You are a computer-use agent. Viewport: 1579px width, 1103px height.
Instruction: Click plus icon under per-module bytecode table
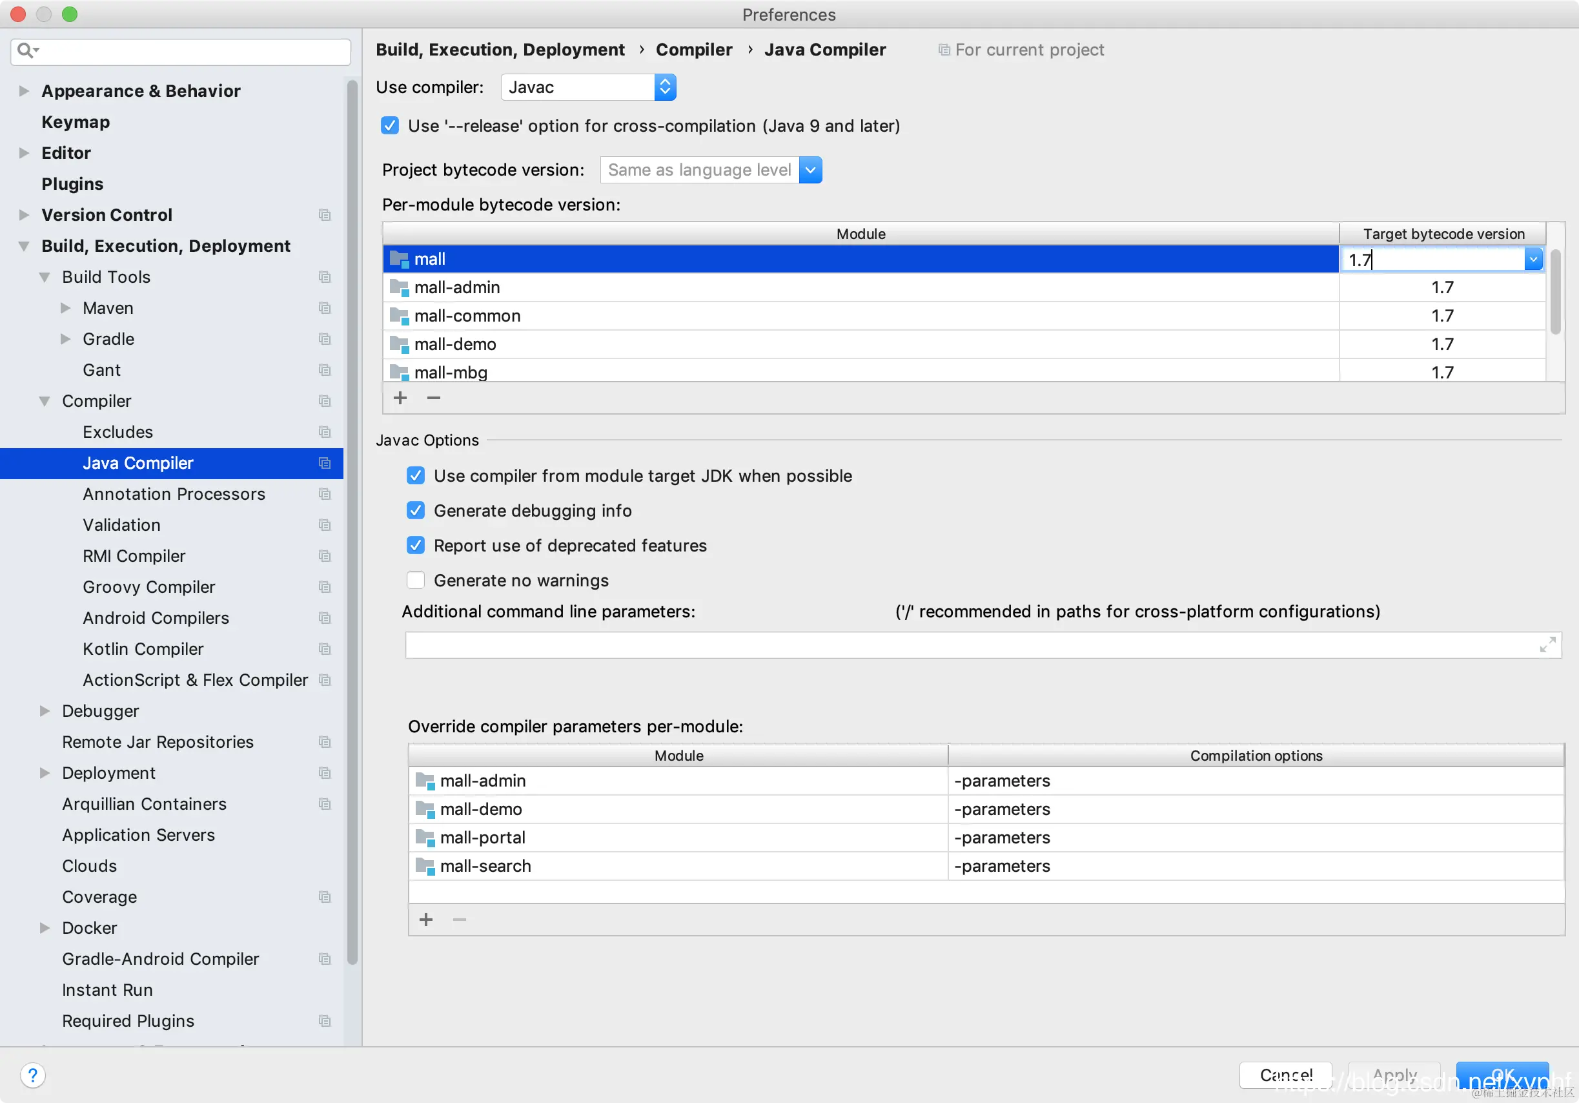click(x=400, y=398)
